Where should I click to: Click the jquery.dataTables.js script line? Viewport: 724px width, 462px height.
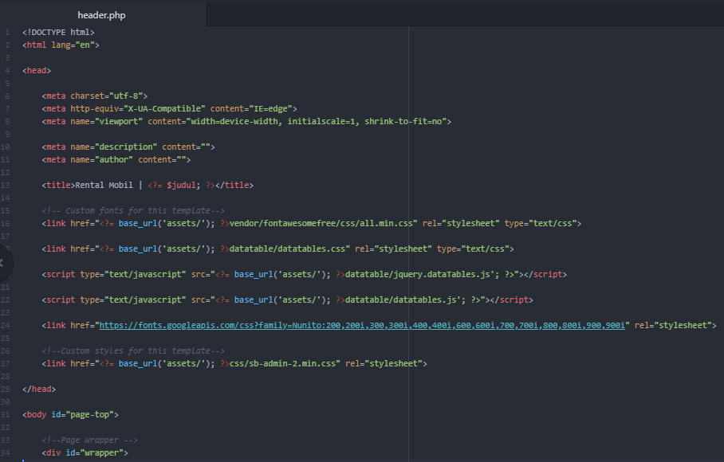click(x=304, y=274)
